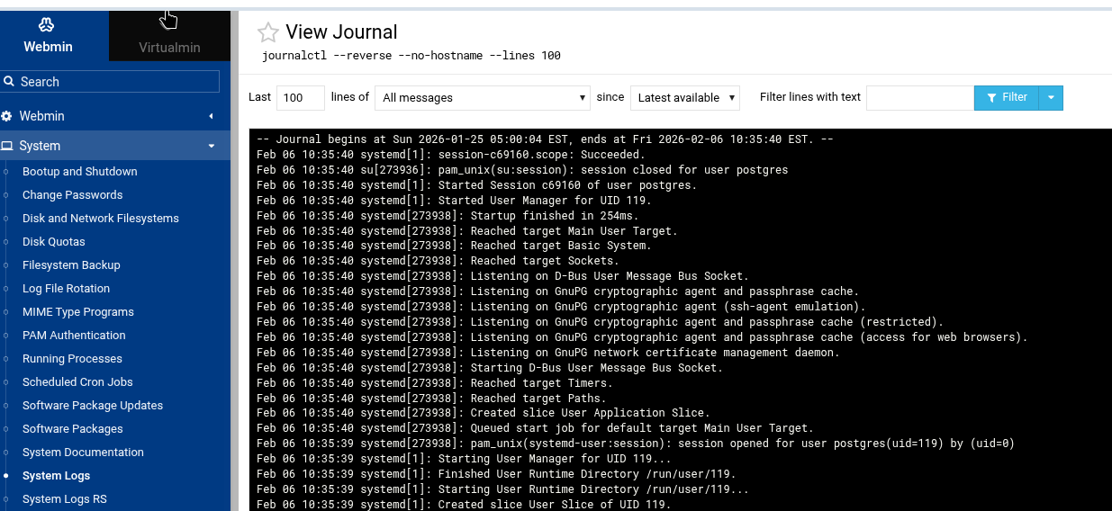Focus the sidebar Search box
Image resolution: width=1112 pixels, height=511 pixels.
[x=117, y=81]
